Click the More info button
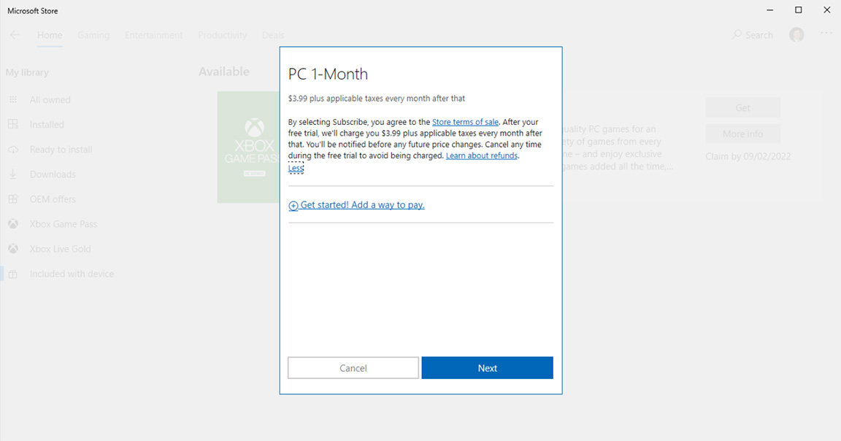 (x=743, y=134)
